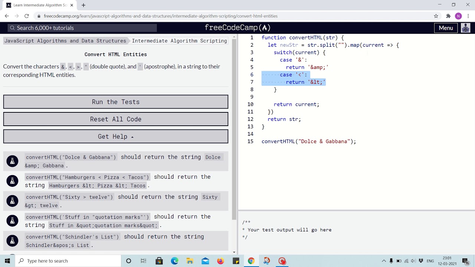This screenshot has width=475, height=267.
Task: Open Intermediate Algorithm Scripting breadcrumb
Action: [x=179, y=41]
